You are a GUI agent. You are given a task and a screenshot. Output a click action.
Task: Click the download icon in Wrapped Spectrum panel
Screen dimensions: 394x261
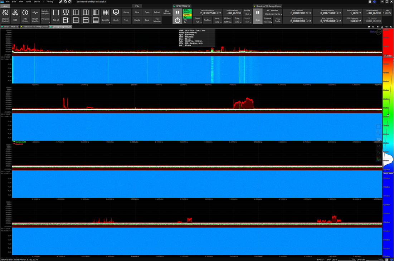tap(382, 26)
